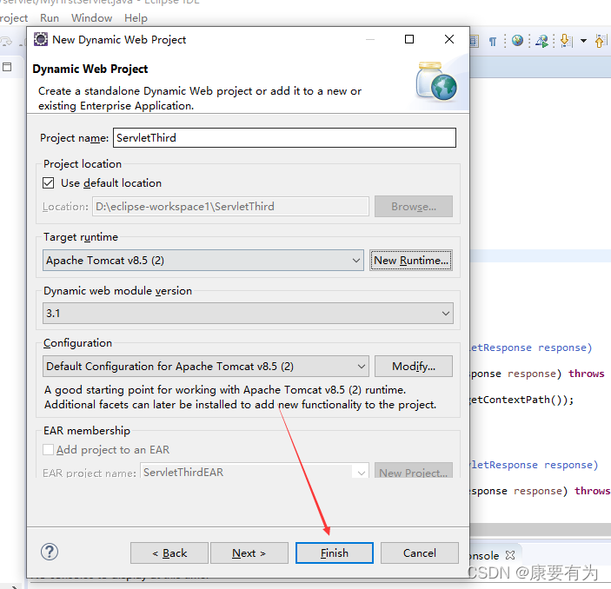Close the New Dynamic Web Project dialog
Image resolution: width=611 pixels, height=589 pixels.
(x=449, y=39)
